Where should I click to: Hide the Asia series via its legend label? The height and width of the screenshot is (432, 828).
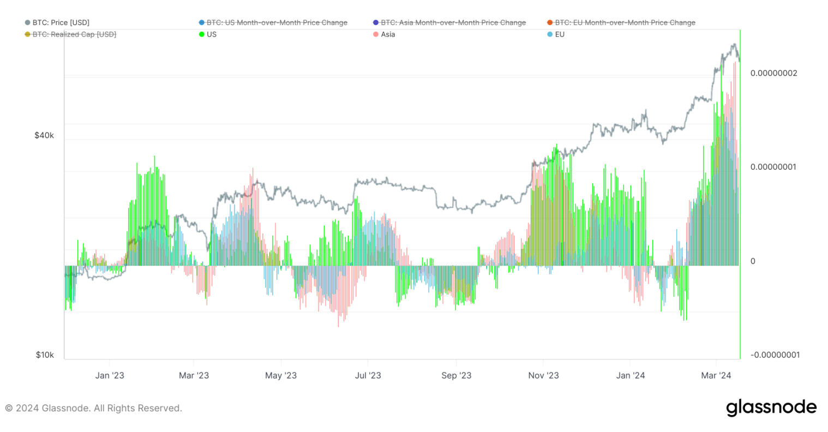(388, 34)
